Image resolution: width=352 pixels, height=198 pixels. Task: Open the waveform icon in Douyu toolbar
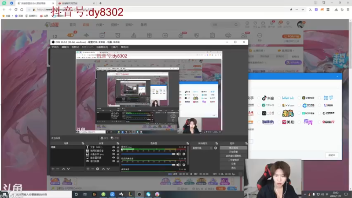[86, 35]
